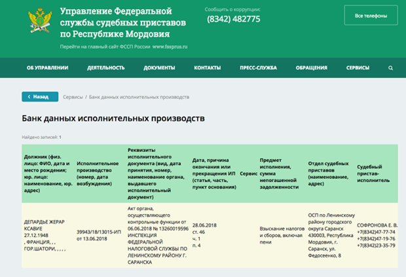Select the Взыскание налогов и сборов cell
This screenshot has height=277, width=406.
[282, 235]
